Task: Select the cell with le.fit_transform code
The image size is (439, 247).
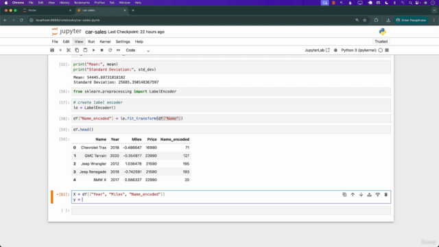Action: coord(231,119)
